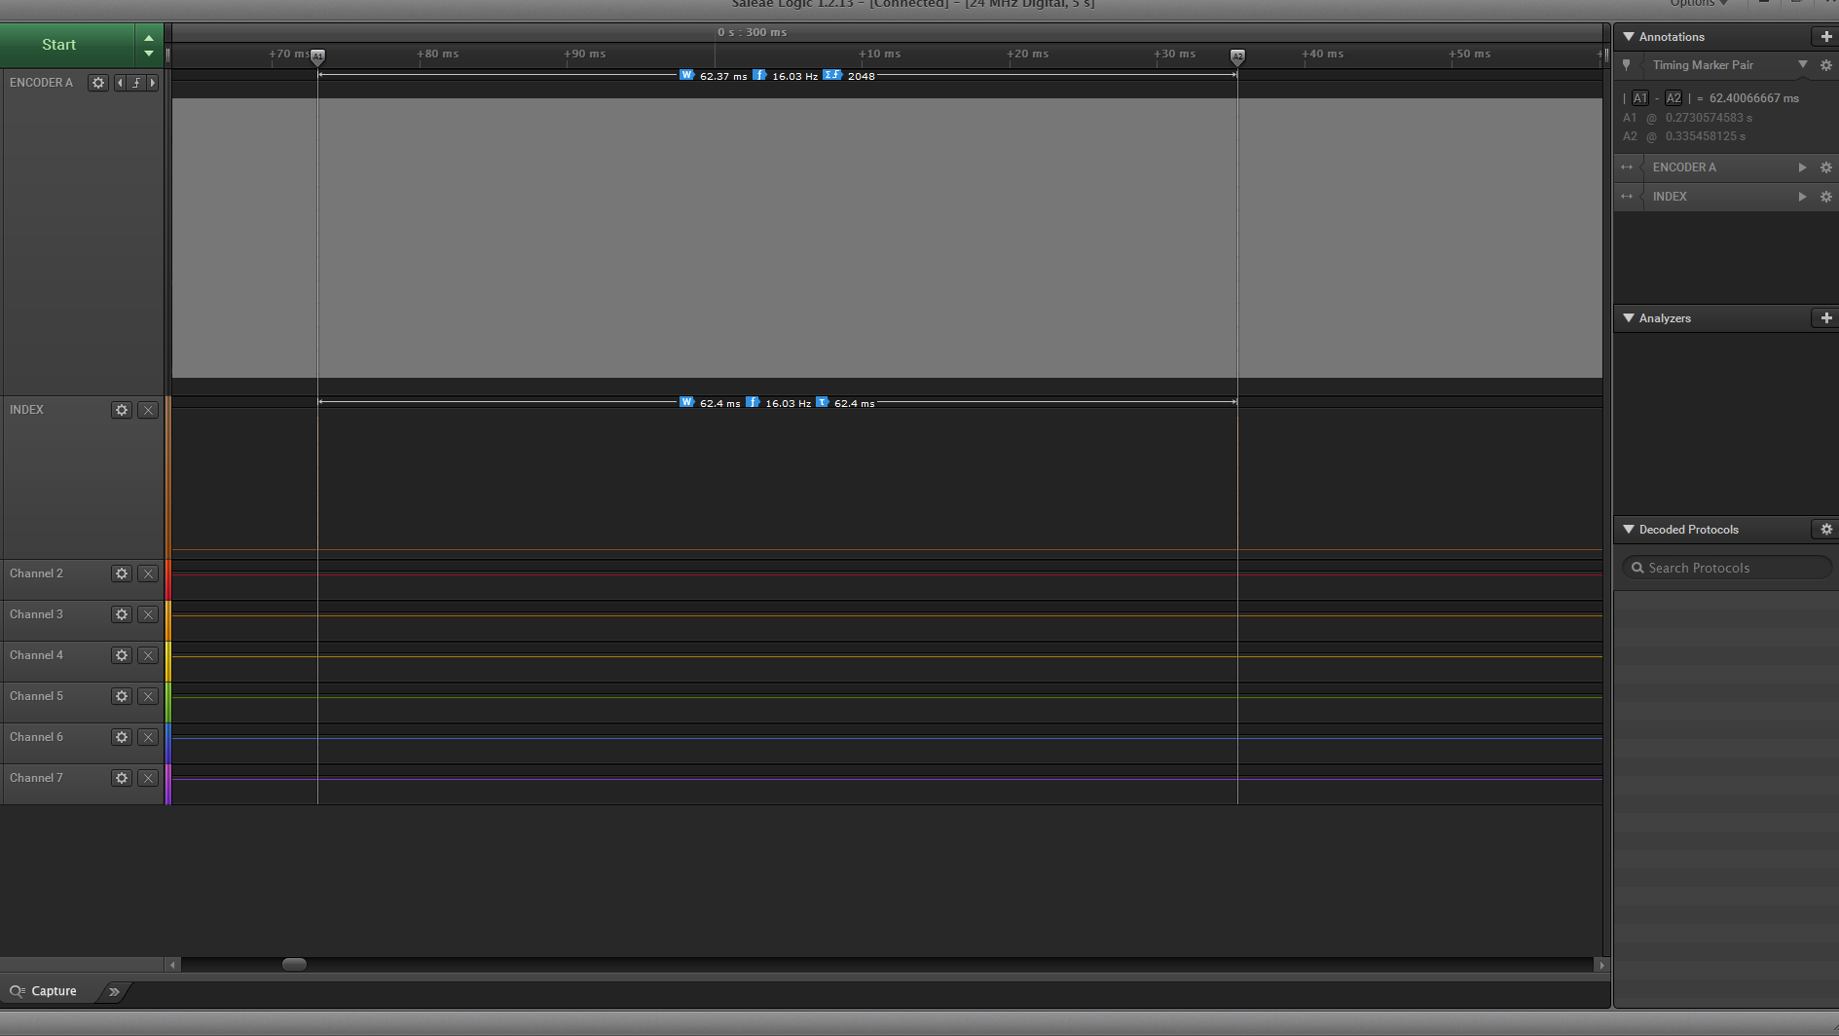The image size is (1839, 1036).
Task: Click Channel 2 red color strip
Action: click(167, 579)
